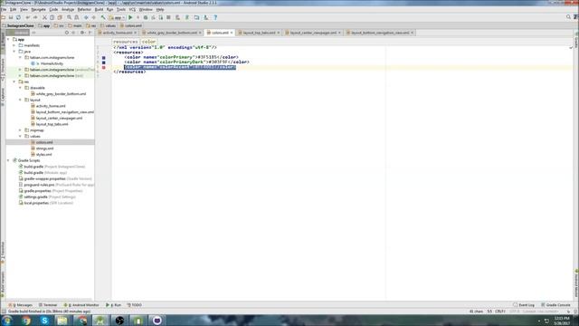The width and height of the screenshot is (579, 326).
Task: Click project panel settings gear icon
Action: 82,33
